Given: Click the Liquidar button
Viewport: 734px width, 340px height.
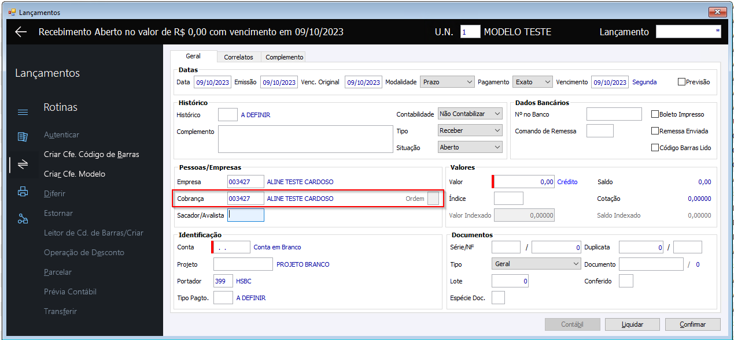Looking at the screenshot, I should click(x=632, y=324).
